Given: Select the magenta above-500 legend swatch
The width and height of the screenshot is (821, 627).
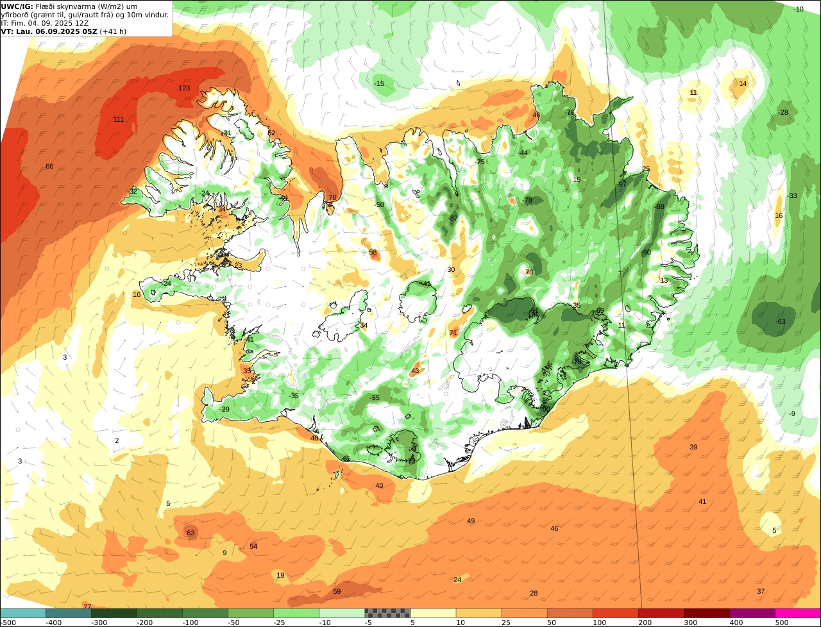Looking at the screenshot, I should tap(798, 613).
